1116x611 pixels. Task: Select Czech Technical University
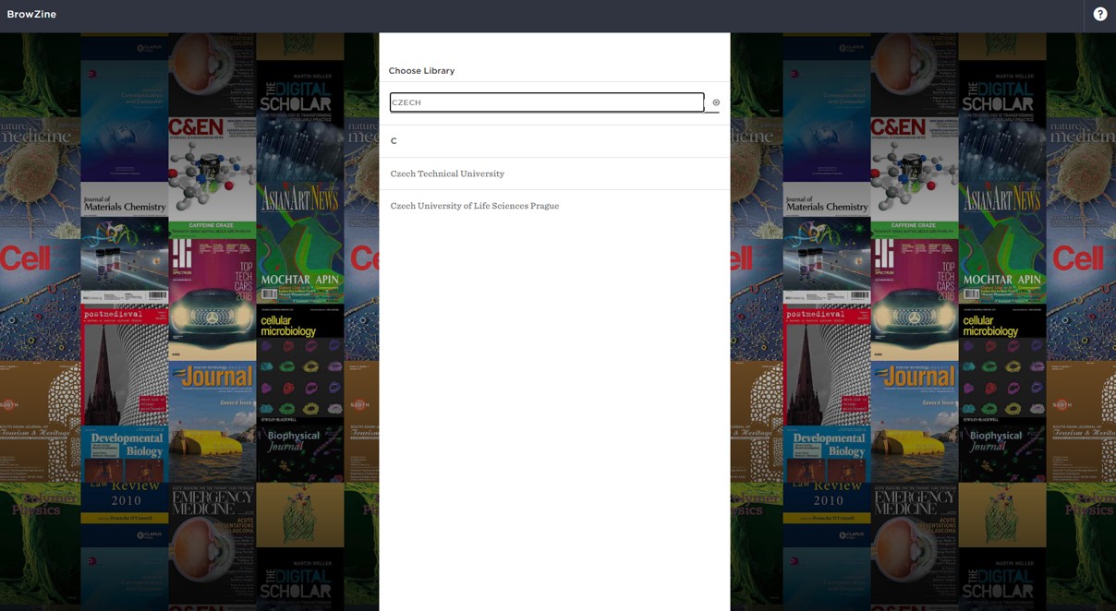click(x=447, y=174)
